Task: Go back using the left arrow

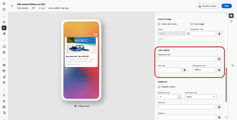Action: (12, 6)
